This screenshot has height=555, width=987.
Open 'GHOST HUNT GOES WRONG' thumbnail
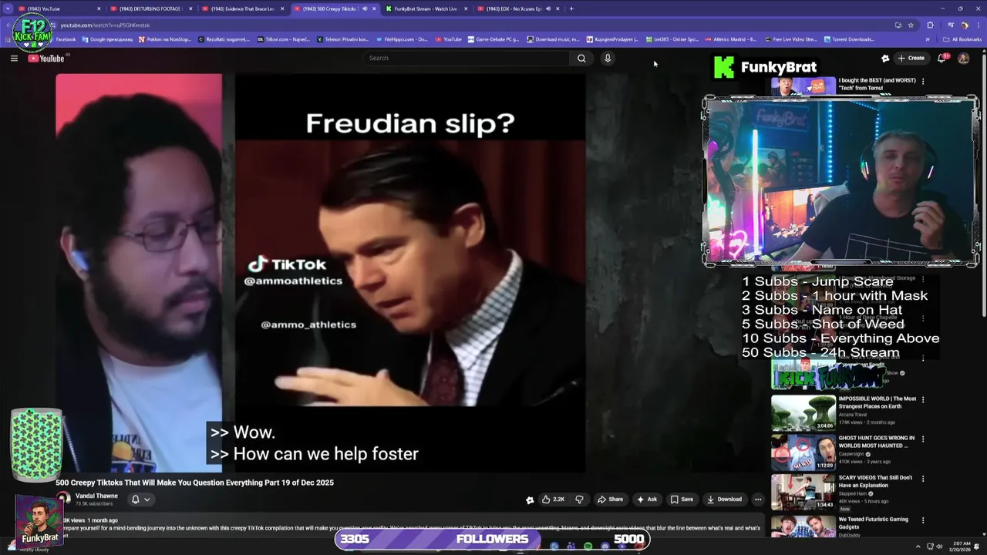click(x=803, y=452)
